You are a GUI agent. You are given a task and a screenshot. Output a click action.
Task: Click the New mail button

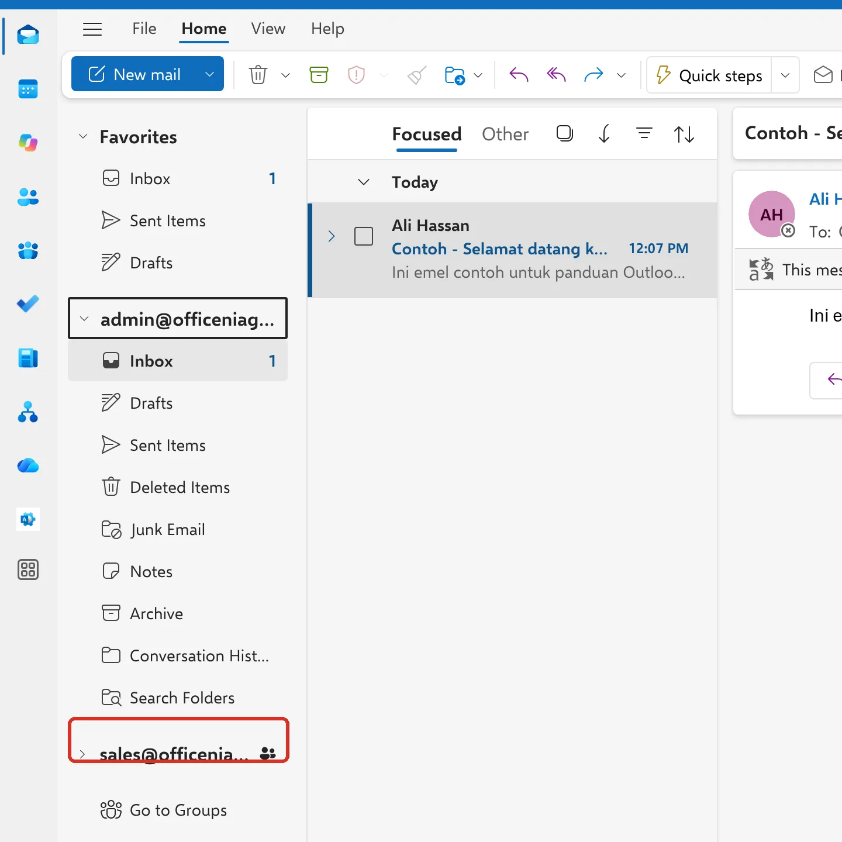[134, 74]
